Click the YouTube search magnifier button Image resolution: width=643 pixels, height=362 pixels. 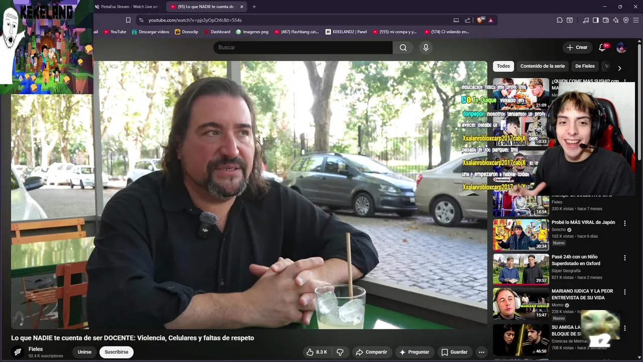click(x=403, y=47)
